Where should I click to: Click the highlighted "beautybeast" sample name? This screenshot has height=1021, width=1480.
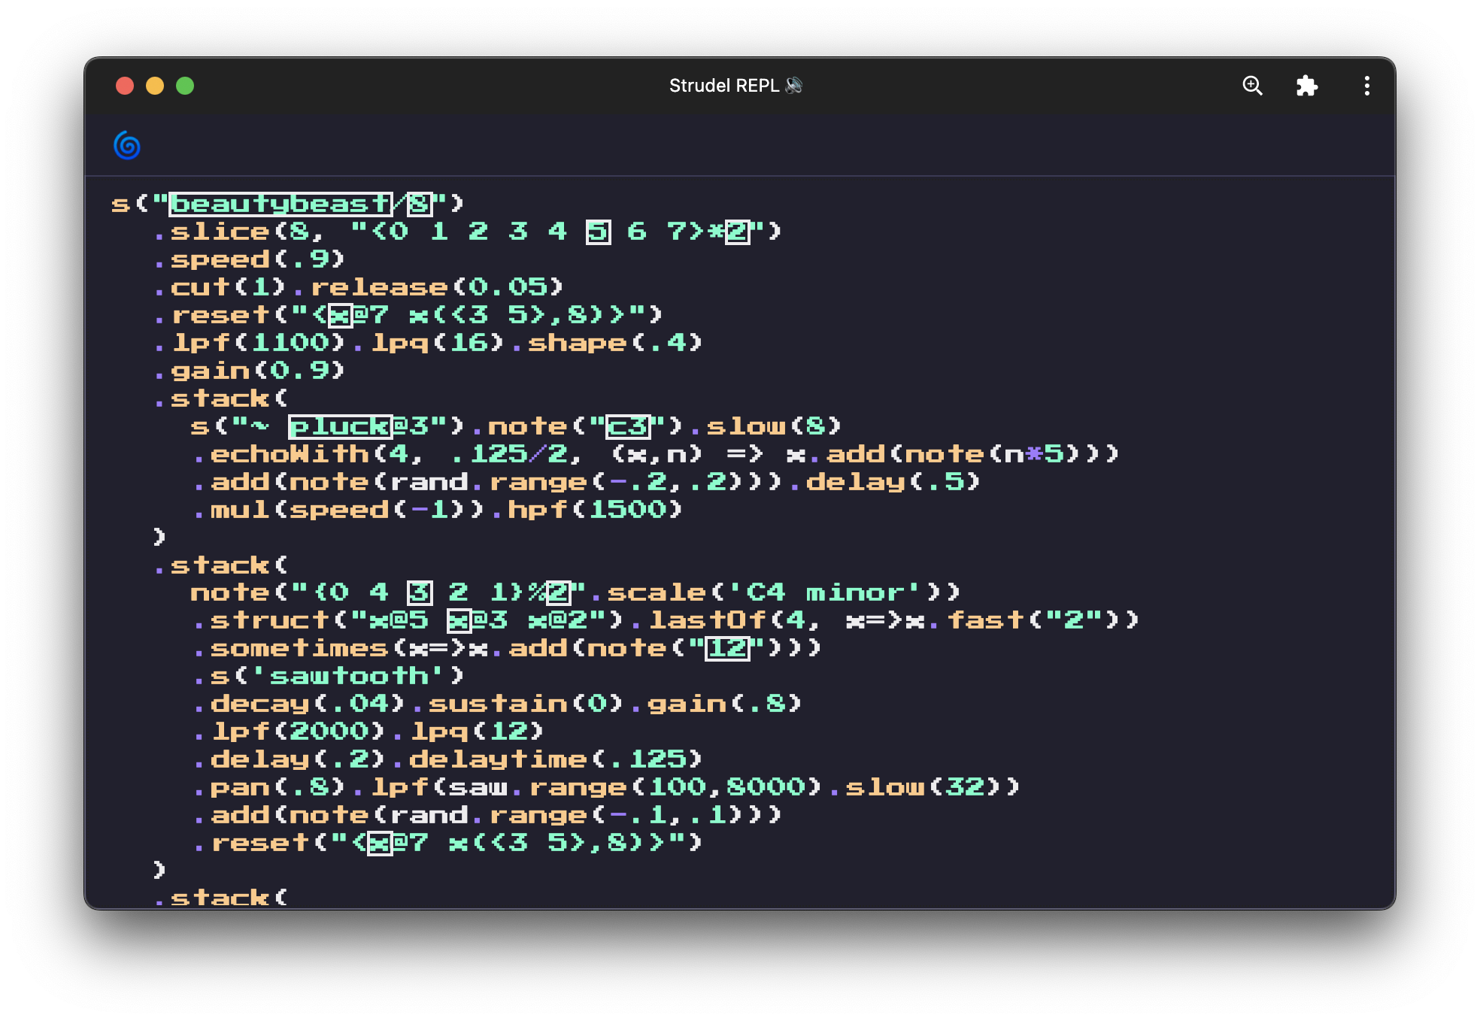tap(280, 203)
